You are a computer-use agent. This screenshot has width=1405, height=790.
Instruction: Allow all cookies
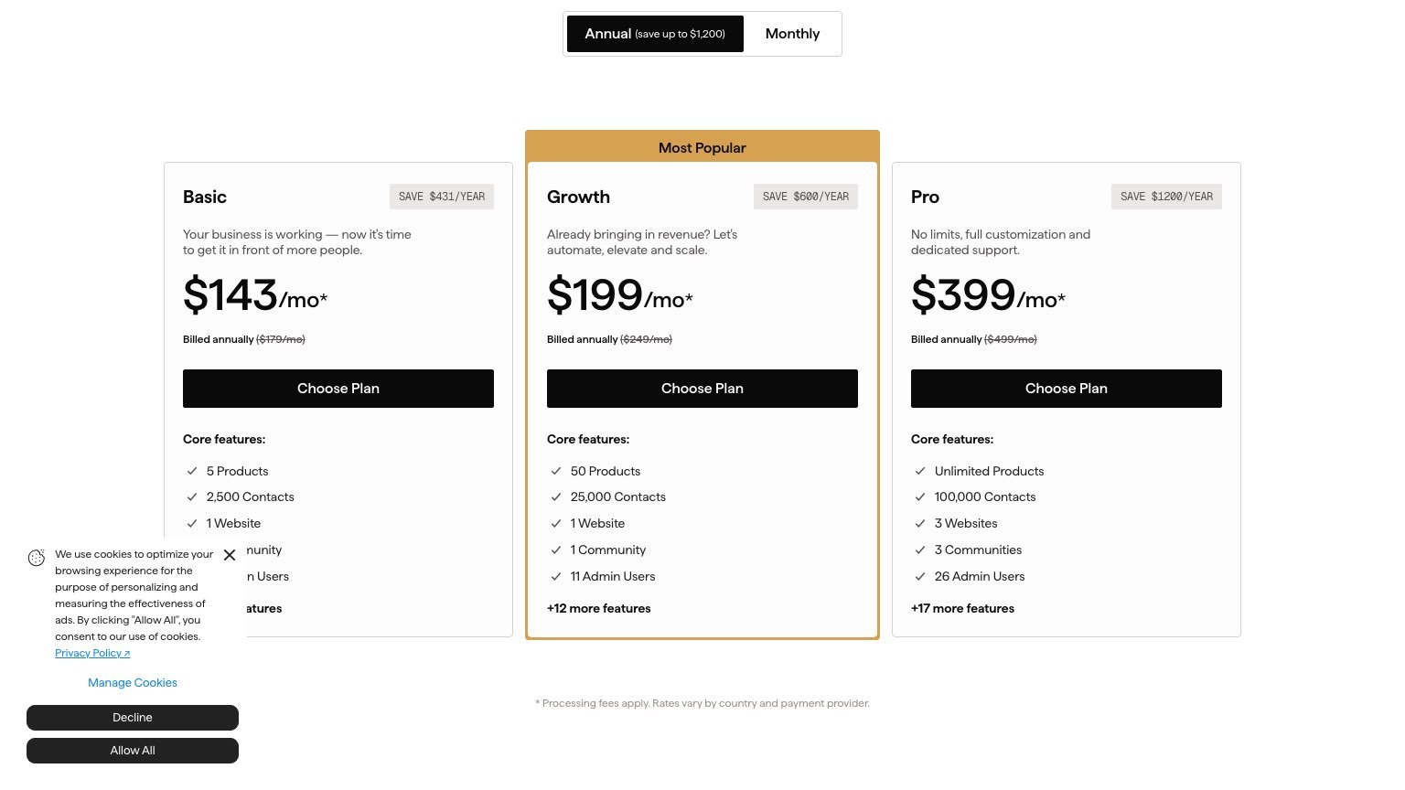coord(133,750)
